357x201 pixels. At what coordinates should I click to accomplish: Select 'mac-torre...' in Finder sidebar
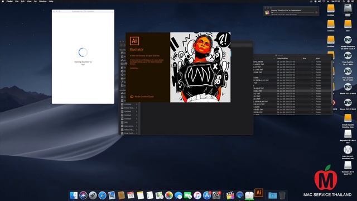[129, 126]
